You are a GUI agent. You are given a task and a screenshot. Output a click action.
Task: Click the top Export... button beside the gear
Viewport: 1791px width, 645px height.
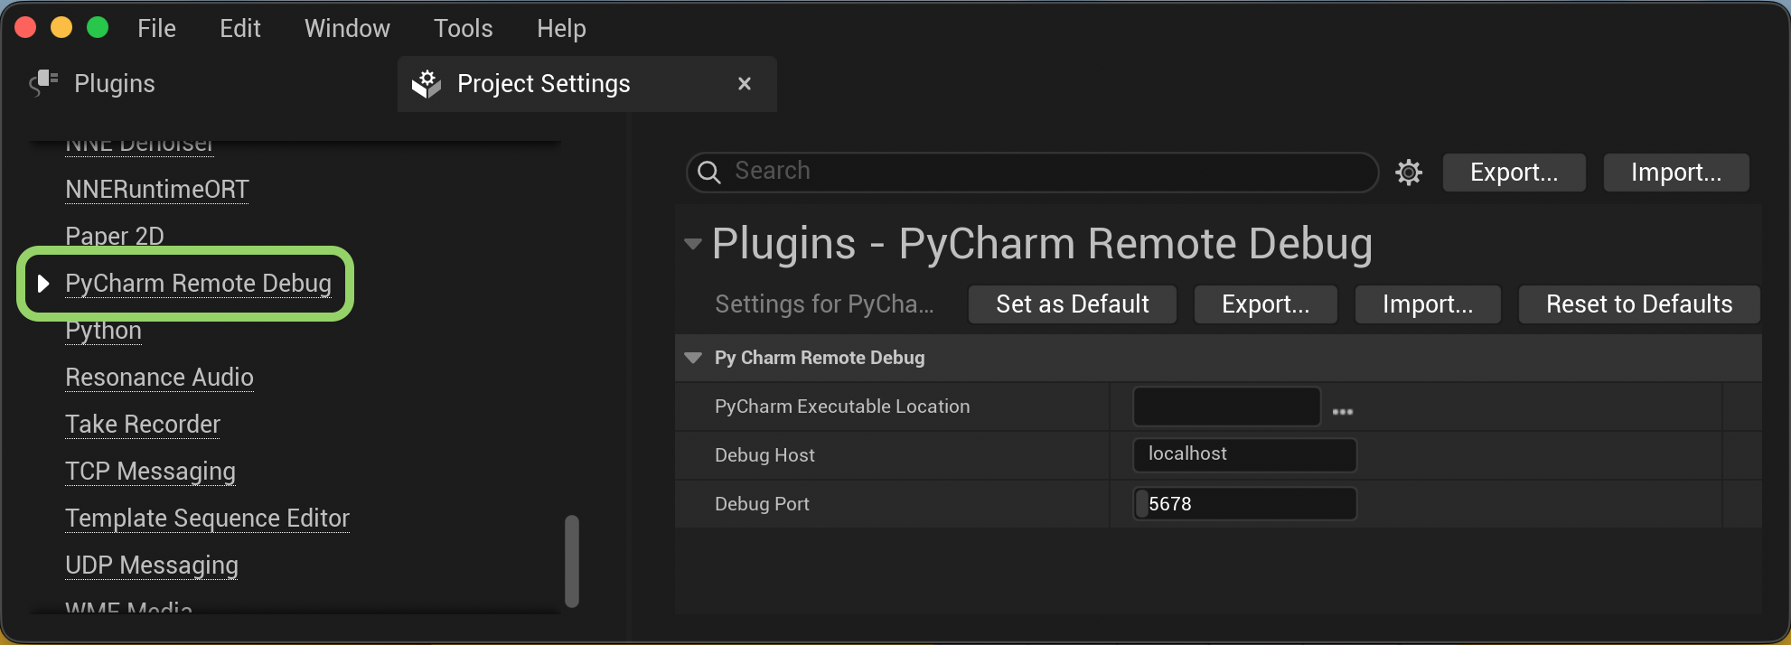(1514, 173)
